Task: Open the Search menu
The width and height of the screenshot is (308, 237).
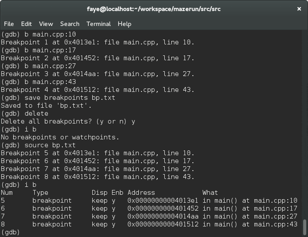Action: pos(70,24)
